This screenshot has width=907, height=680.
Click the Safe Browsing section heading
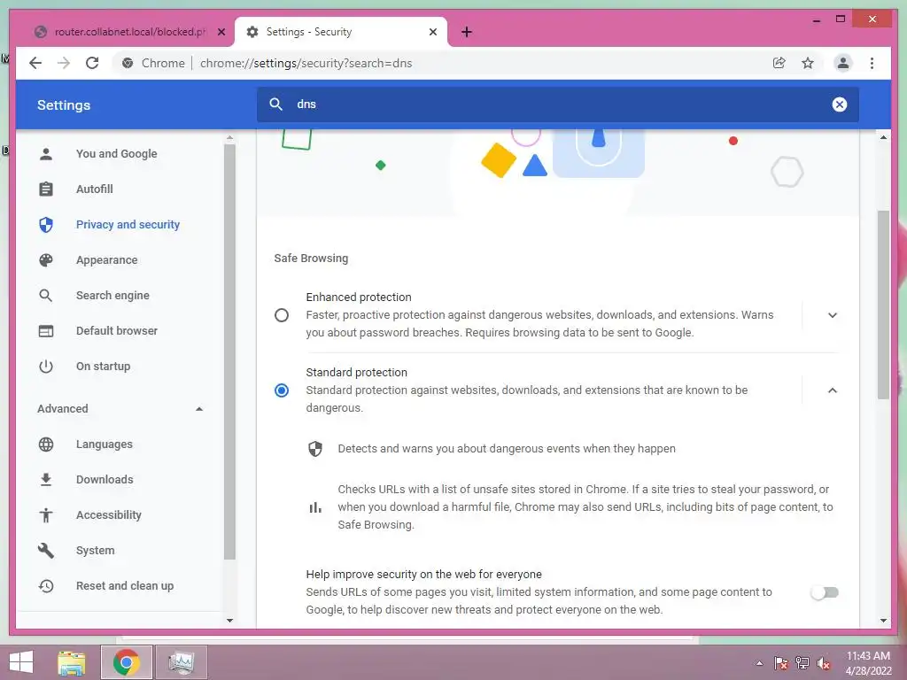pos(311,259)
